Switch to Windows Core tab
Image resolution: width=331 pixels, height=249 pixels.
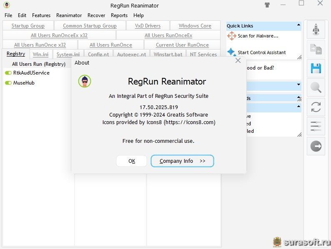[195, 26]
